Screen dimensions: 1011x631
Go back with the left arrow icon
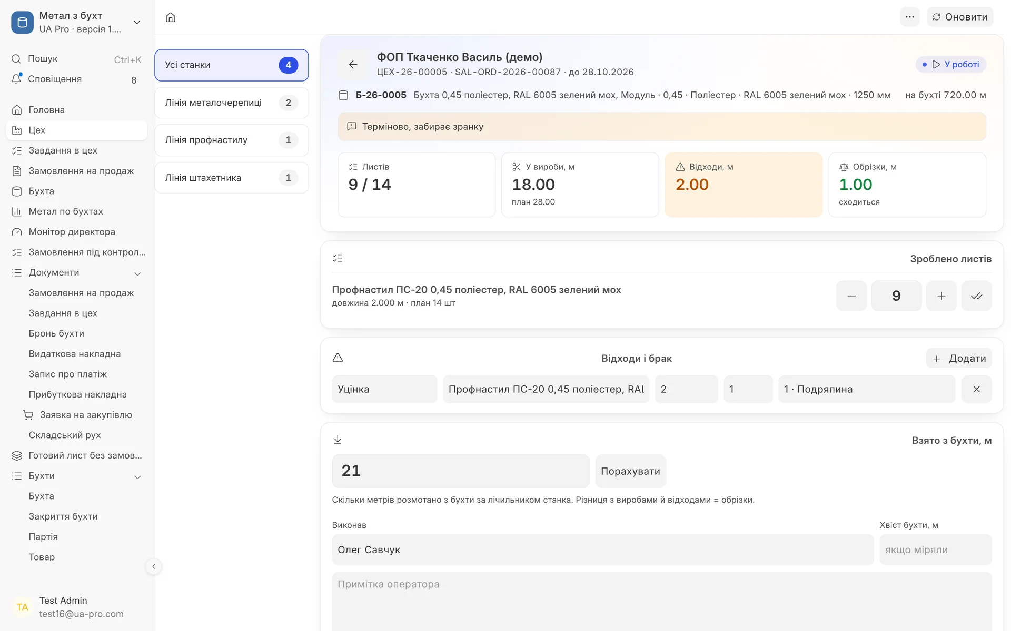coord(353,64)
